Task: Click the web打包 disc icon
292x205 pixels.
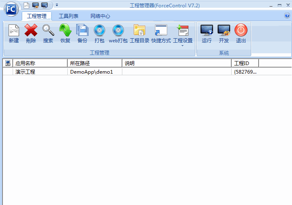Action: click(118, 30)
